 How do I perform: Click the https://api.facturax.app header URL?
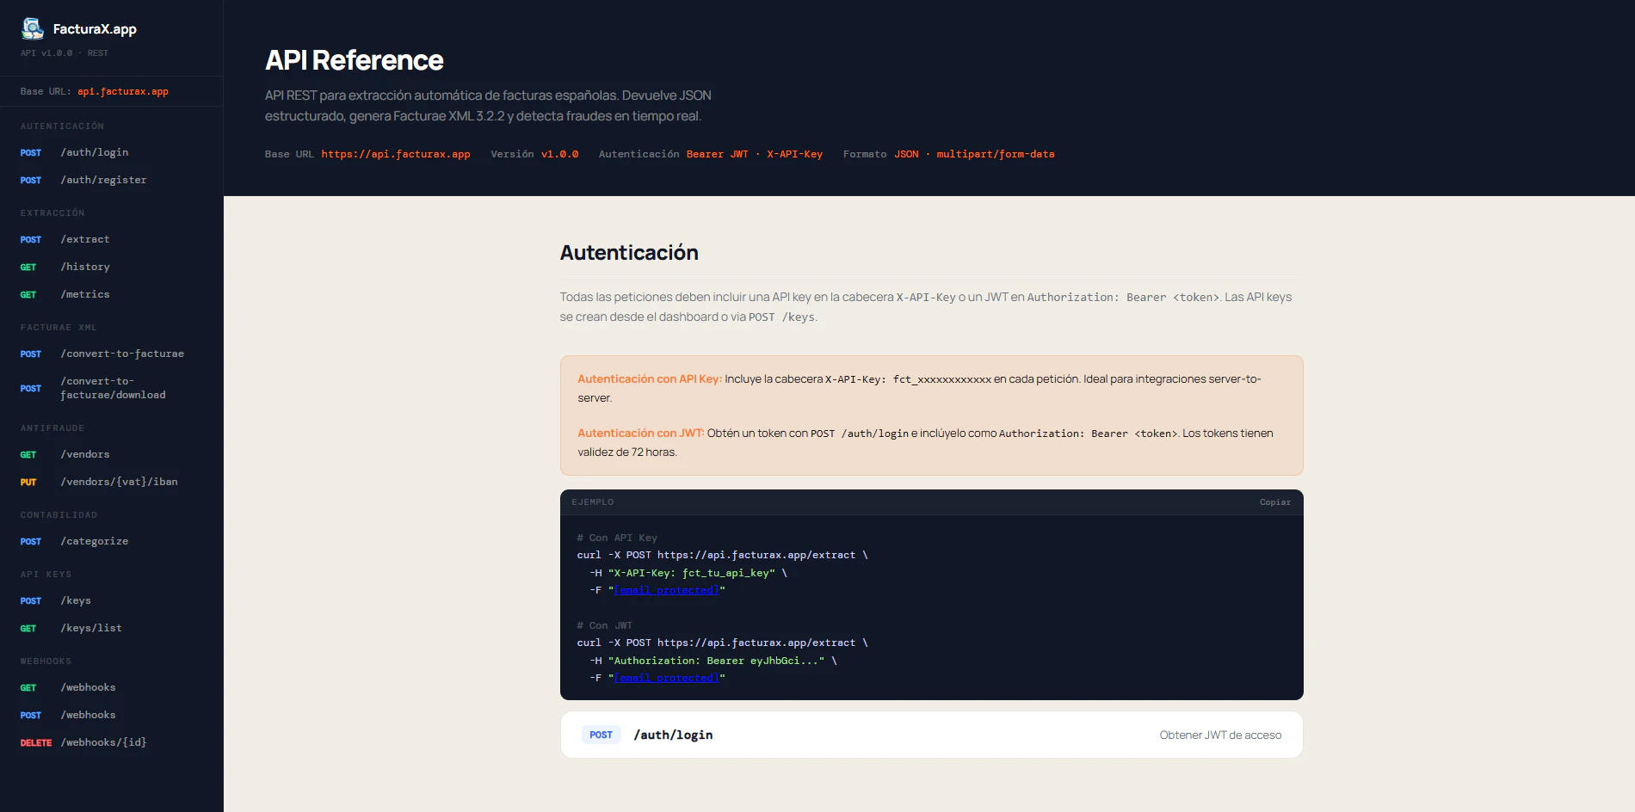click(396, 154)
